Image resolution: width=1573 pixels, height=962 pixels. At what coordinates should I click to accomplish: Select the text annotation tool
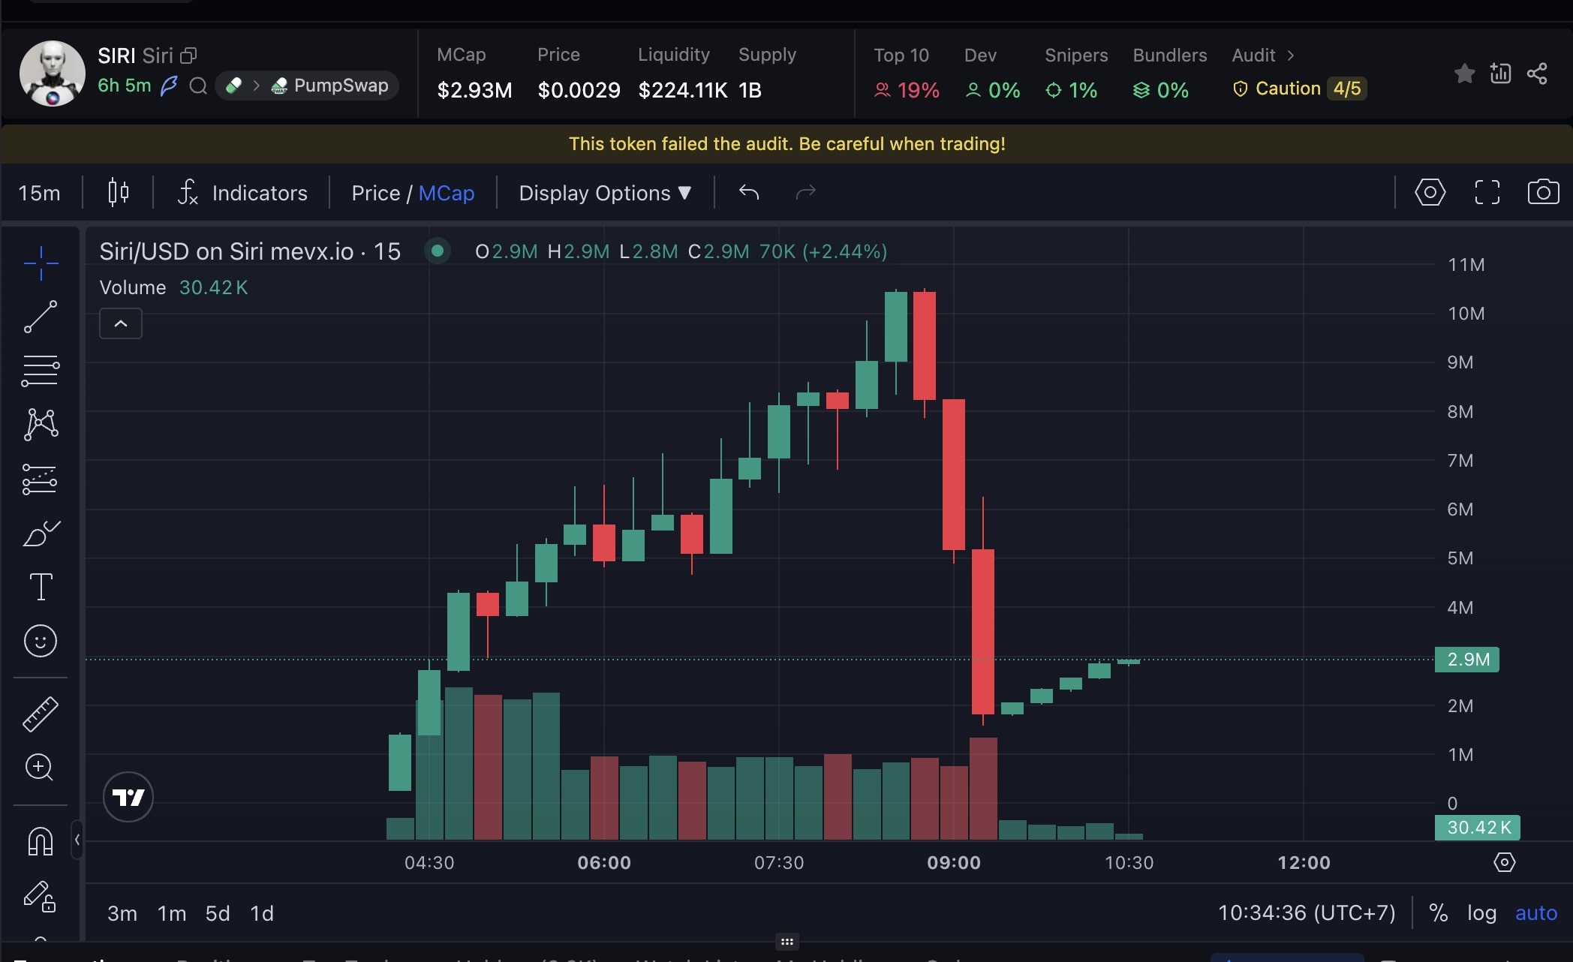click(41, 587)
